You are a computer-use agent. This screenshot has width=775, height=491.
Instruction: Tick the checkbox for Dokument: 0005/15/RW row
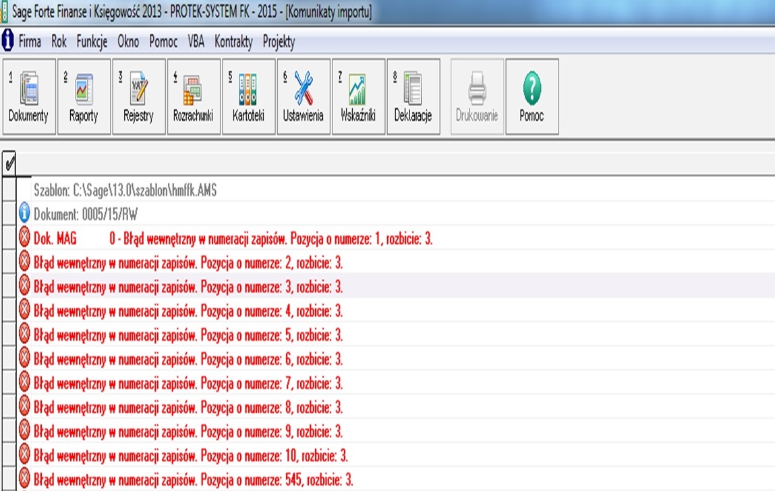[9, 214]
